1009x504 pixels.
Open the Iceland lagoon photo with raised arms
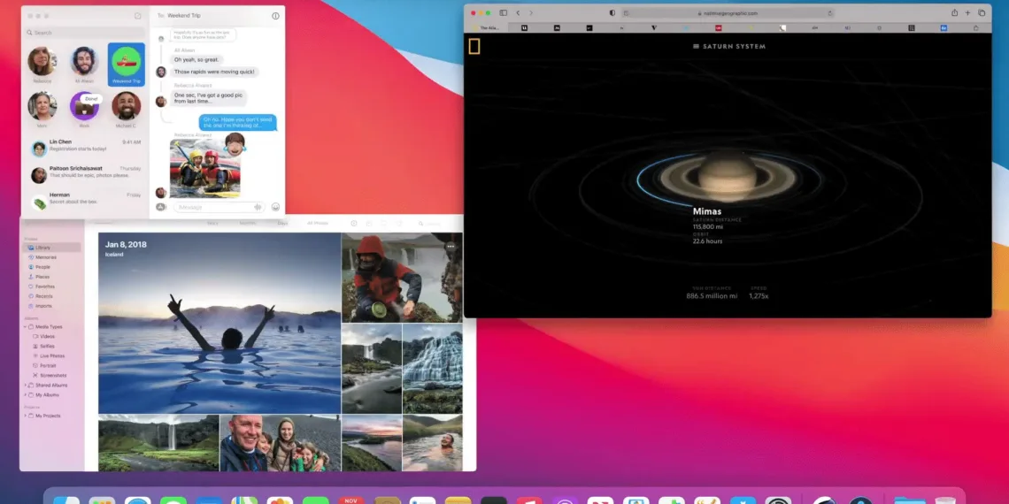tap(220, 323)
